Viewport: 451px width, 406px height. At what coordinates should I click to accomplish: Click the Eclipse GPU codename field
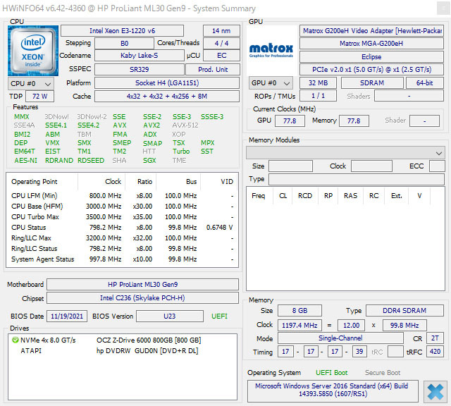click(371, 56)
